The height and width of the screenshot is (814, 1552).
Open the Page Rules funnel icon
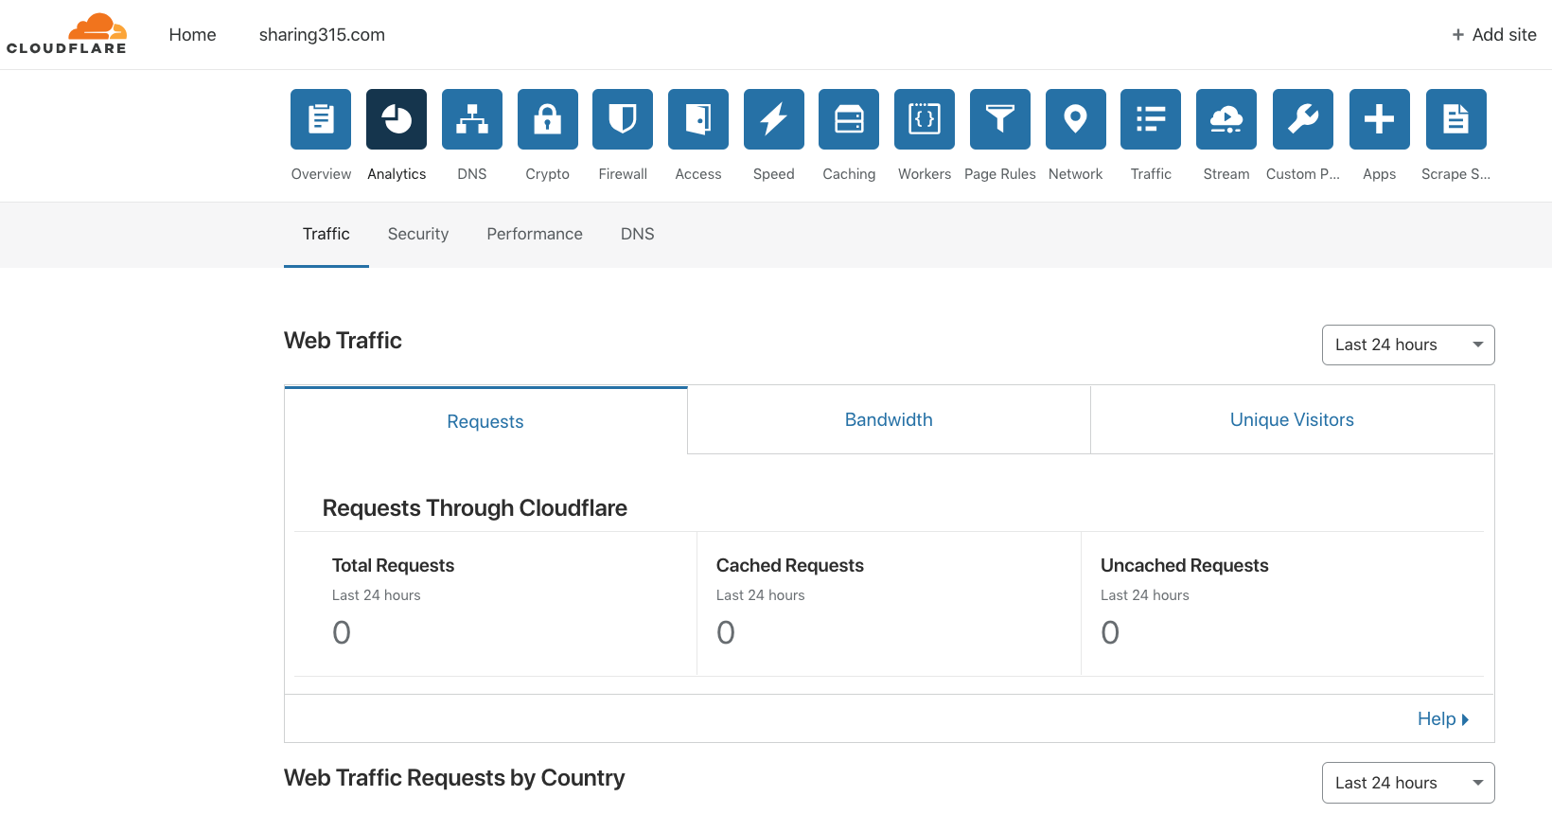click(1000, 119)
